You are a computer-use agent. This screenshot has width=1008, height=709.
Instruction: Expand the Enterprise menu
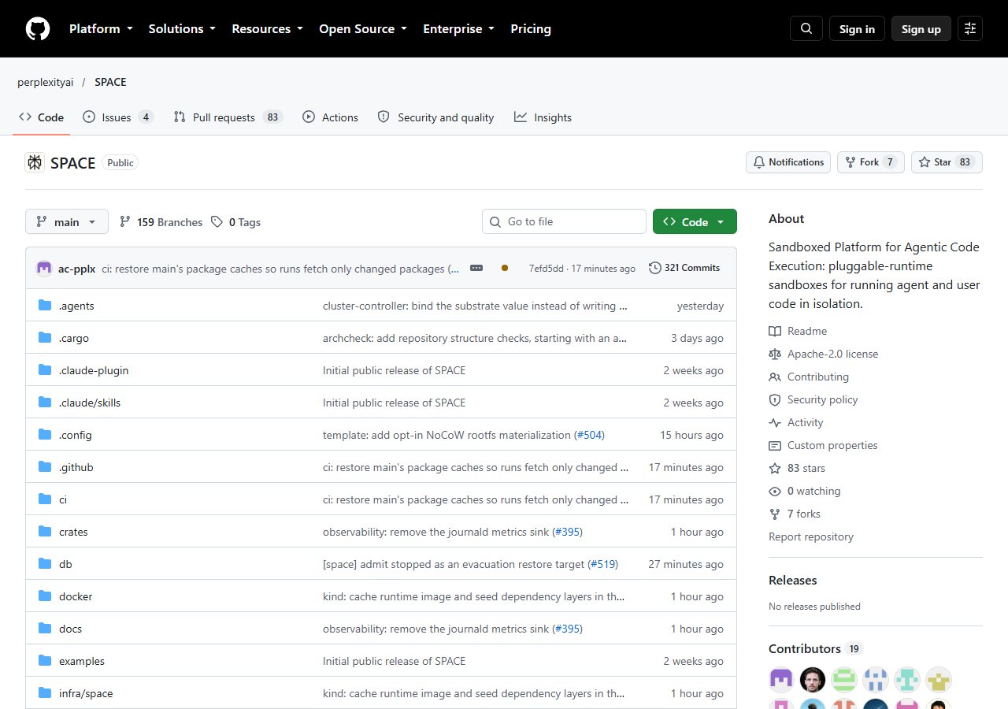459,29
